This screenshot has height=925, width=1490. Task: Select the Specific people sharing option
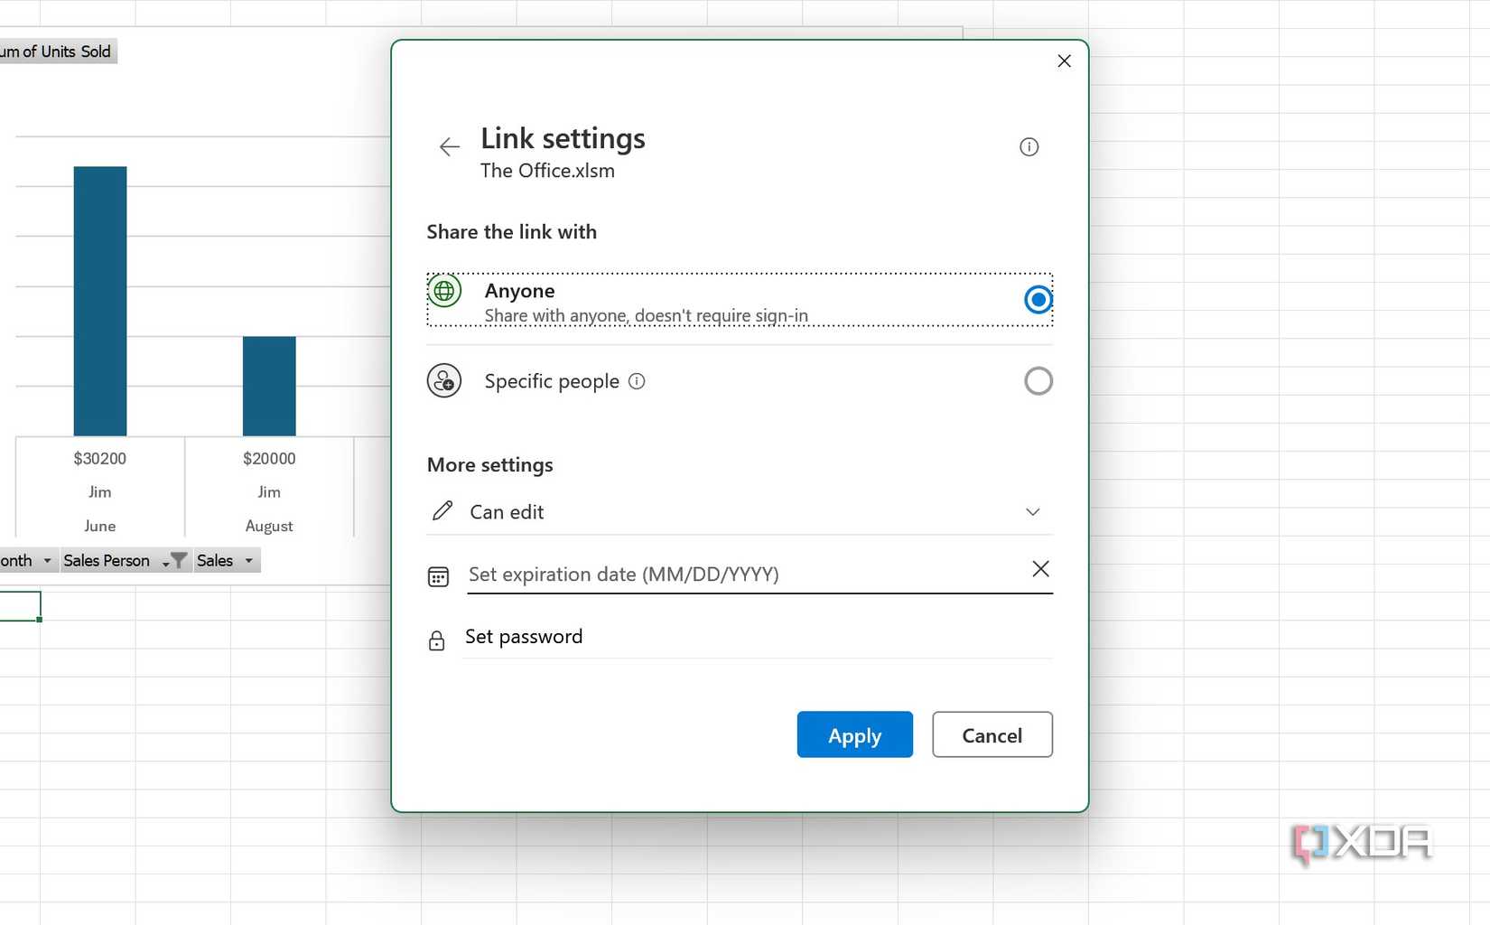pos(1038,380)
